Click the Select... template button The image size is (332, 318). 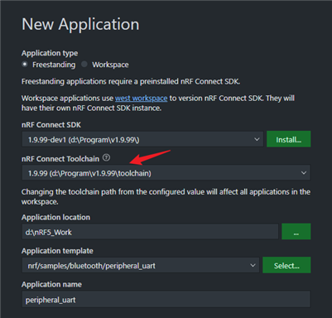[x=286, y=265]
